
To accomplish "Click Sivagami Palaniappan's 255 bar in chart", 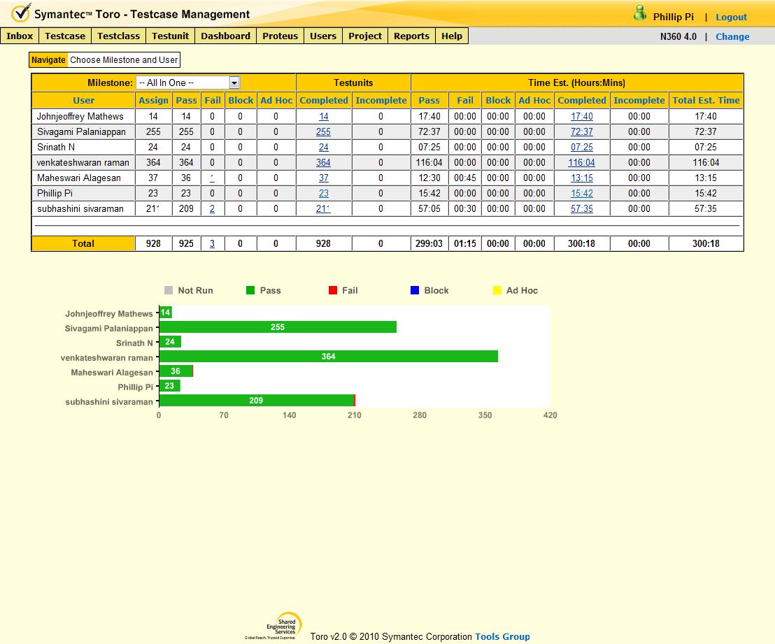I will coord(278,327).
